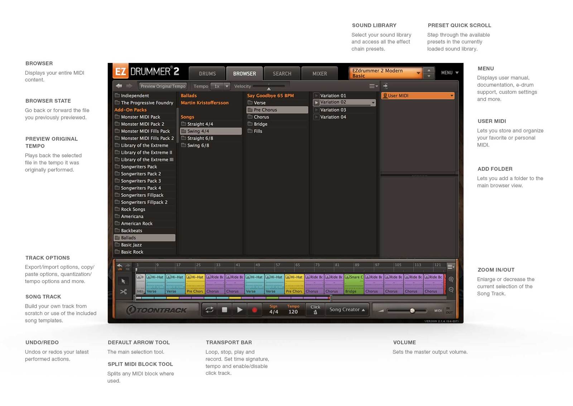
Task: Click the add folder icon
Action: pyautogui.click(x=385, y=86)
